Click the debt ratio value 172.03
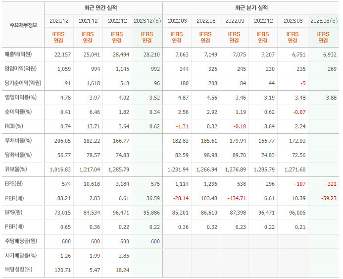Image resolution: width=343 pixels, height=279 pixels. coord(297,141)
